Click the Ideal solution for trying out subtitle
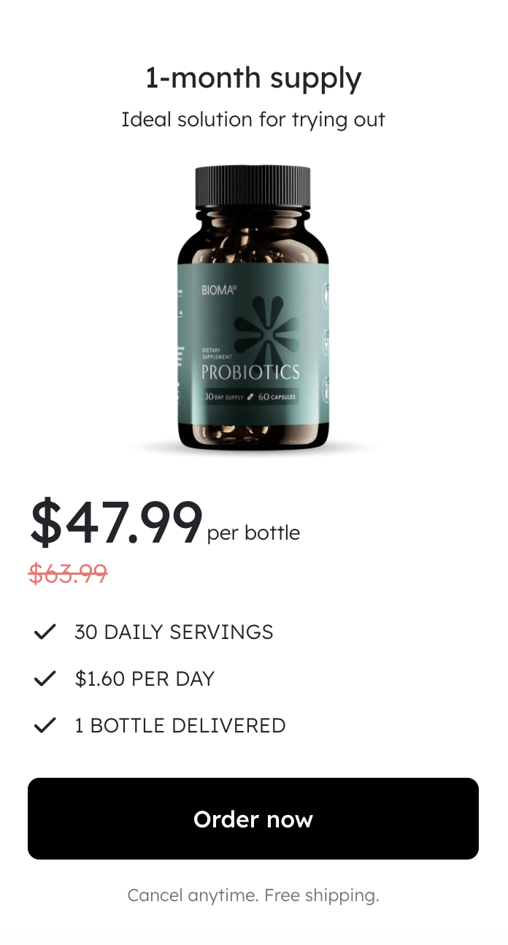Screen dimensions: 508x945 coord(253,119)
